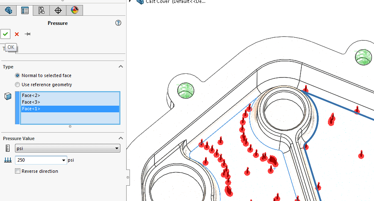Select Use reference geometry option
The height and width of the screenshot is (201, 374).
[x=17, y=85]
